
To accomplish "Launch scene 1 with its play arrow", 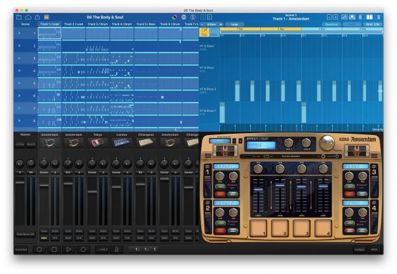I will point(19,33).
